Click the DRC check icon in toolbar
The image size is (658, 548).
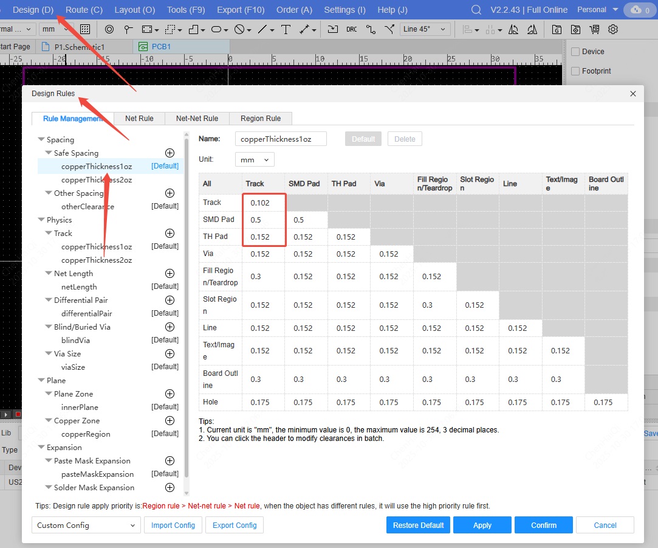[x=351, y=29]
